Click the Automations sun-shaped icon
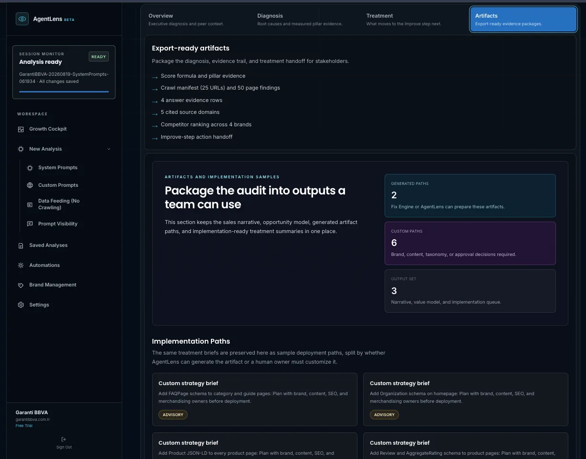Viewport: 586px width, 459px height. coord(21,265)
